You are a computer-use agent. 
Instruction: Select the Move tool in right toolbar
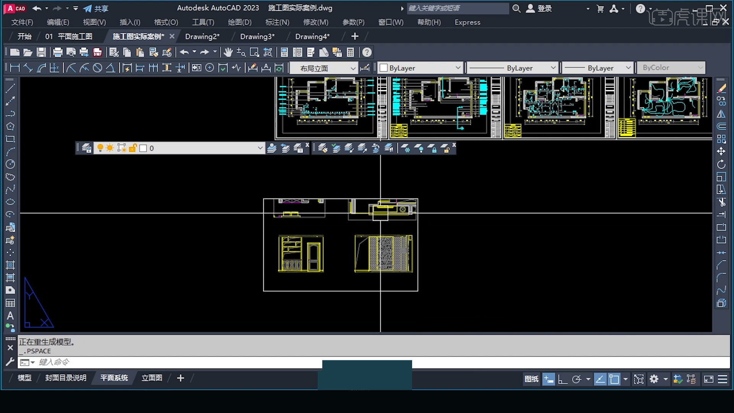[x=721, y=151]
